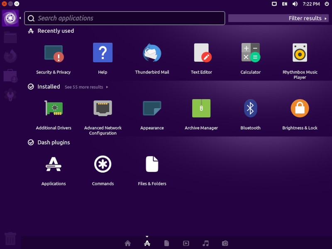The height and width of the screenshot is (249, 332).
Task: Open Additional Drivers
Action: [x=53, y=109]
